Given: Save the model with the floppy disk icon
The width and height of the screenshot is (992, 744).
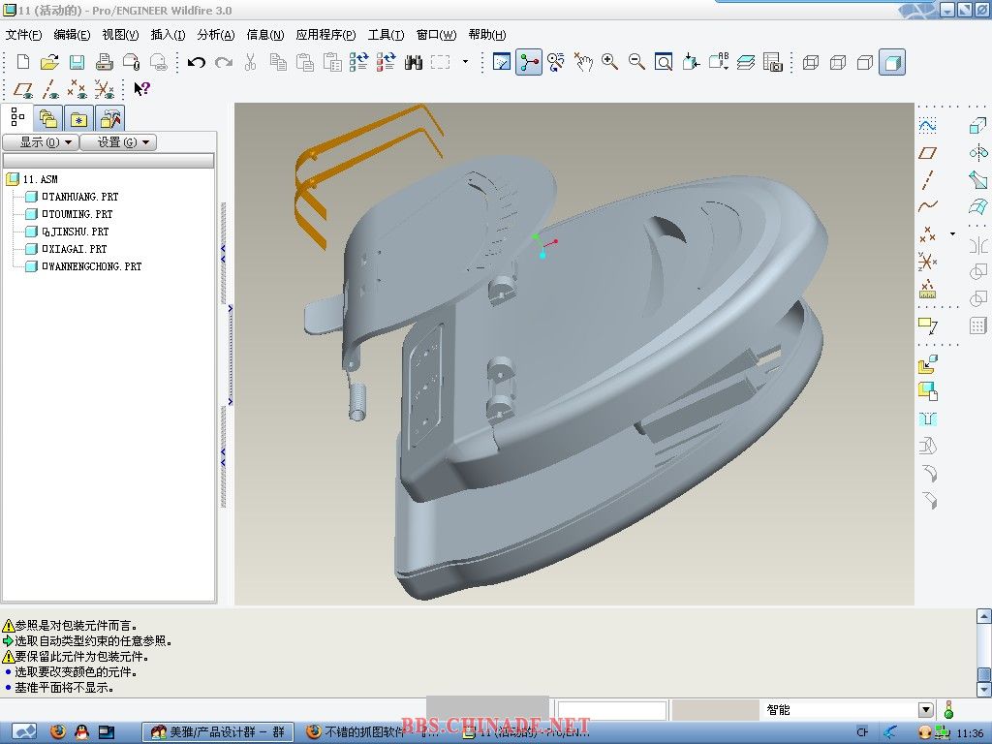Looking at the screenshot, I should click(77, 62).
